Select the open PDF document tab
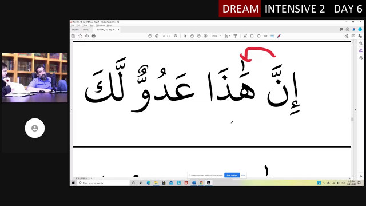The height and width of the screenshot is (206, 366). click(x=106, y=30)
